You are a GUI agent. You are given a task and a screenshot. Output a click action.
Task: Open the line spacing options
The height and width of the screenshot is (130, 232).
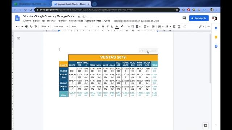tap(153, 26)
